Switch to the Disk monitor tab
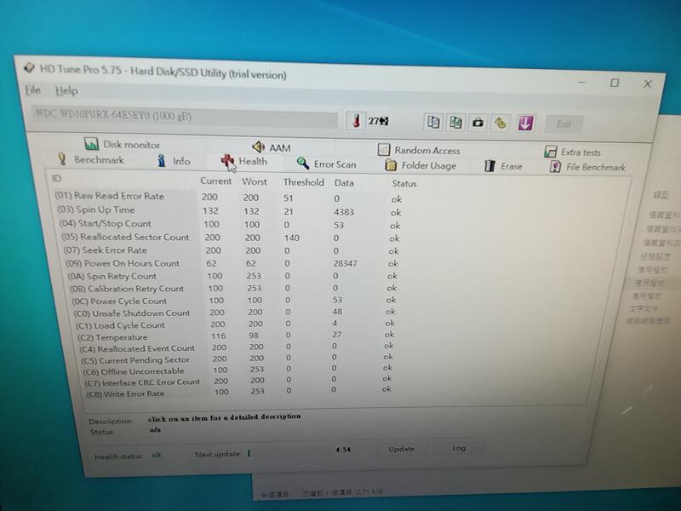The image size is (681, 511). (x=122, y=144)
